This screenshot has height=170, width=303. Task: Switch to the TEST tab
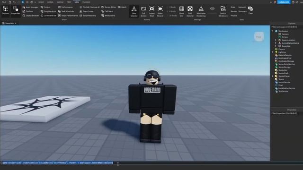tap(69, 2)
